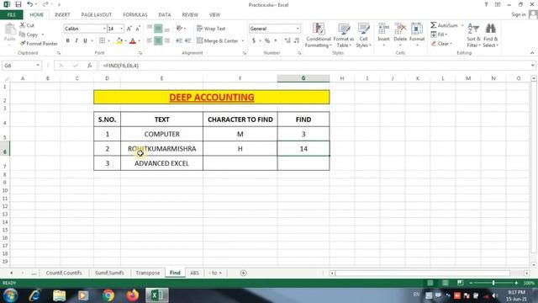Click the Save icon in quick access toolbar
The height and width of the screenshot is (303, 538).
18,4
